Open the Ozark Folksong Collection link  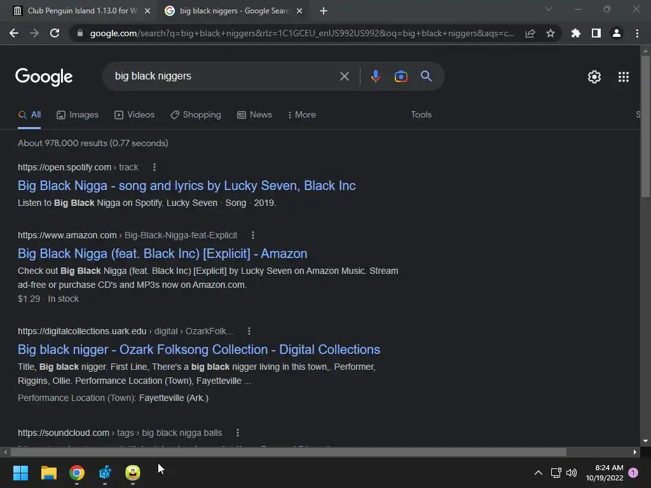click(x=199, y=349)
